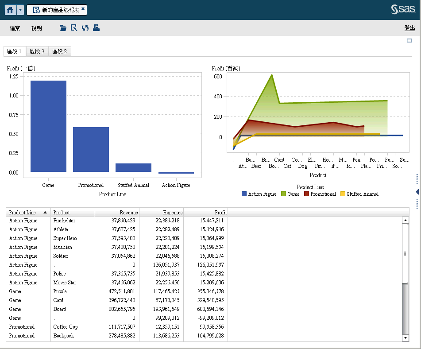Click the report selection icon with cursor

(x=74, y=28)
